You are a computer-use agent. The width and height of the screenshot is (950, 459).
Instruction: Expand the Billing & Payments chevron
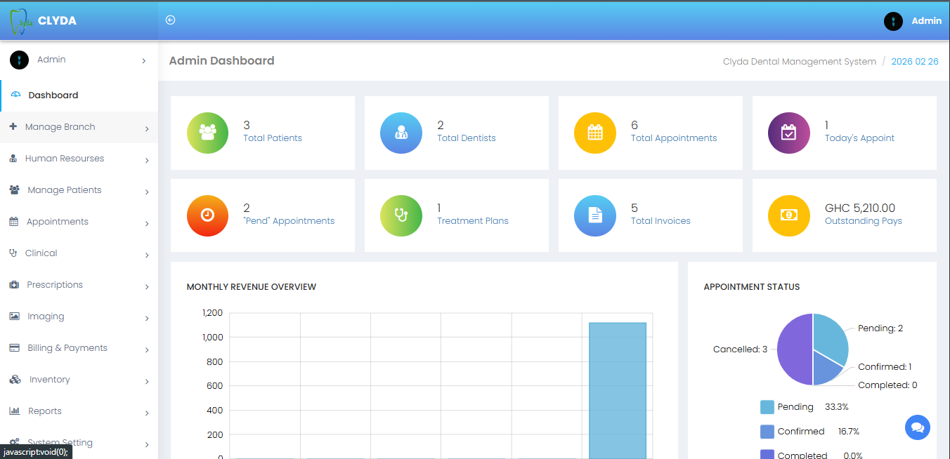147,350
